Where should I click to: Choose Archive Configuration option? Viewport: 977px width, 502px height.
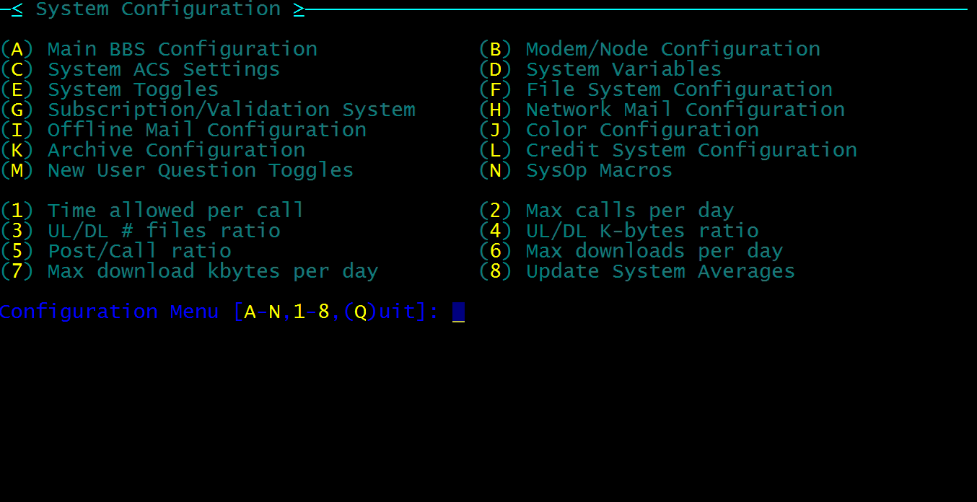point(153,150)
